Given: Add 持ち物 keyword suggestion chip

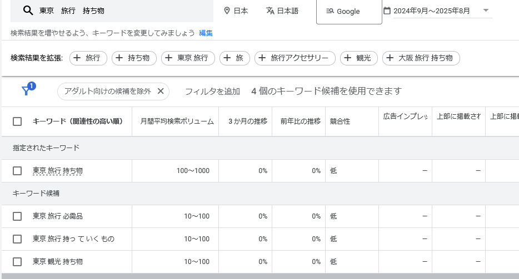Looking at the screenshot, I should [x=134, y=58].
